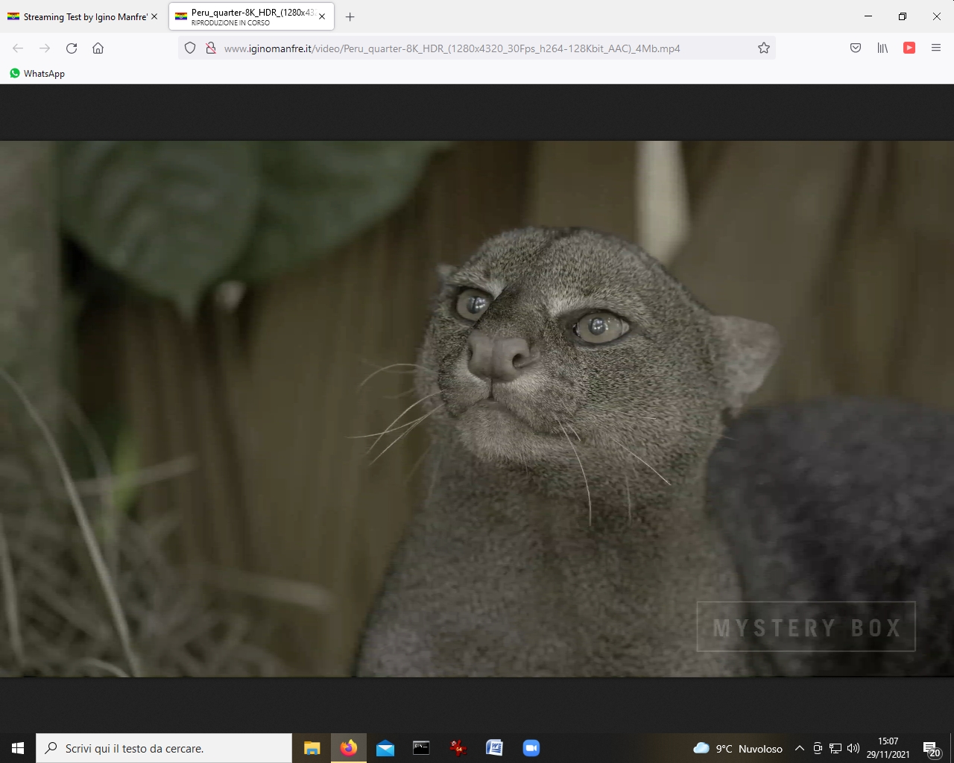This screenshot has height=763, width=954.
Task: Open the Library bookmarks panel
Action: point(882,48)
